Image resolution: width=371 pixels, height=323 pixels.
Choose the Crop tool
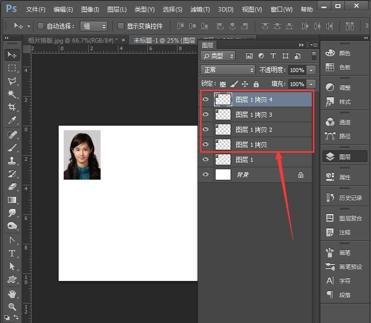pyautogui.click(x=12, y=107)
